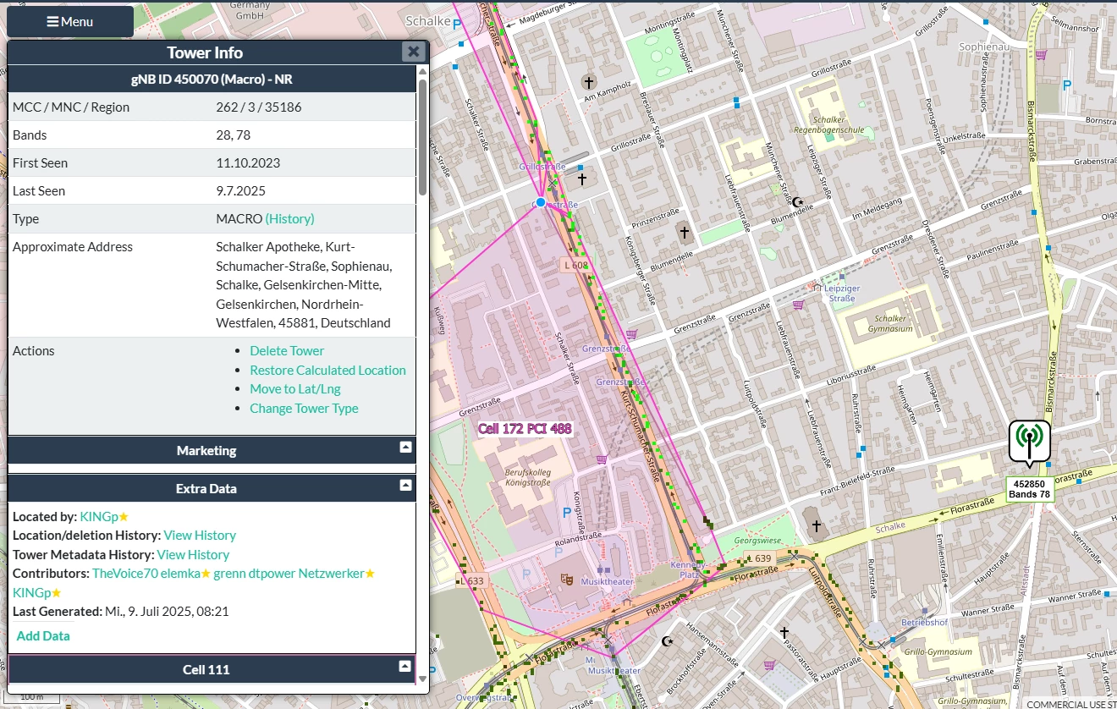Viewport: 1117px width, 709px height.
Task: View Tower Metadata History
Action: pos(193,554)
